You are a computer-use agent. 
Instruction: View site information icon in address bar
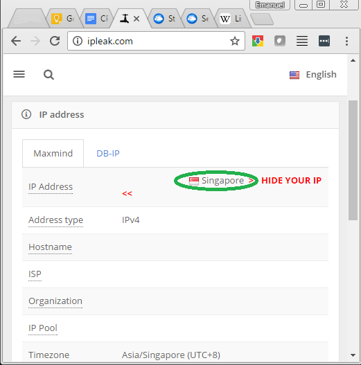click(78, 41)
